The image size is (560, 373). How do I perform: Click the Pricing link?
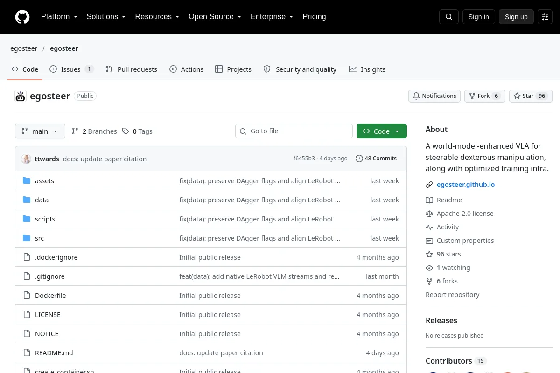[314, 17]
